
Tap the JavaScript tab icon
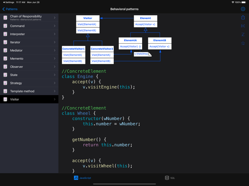pyautogui.click(x=76, y=178)
